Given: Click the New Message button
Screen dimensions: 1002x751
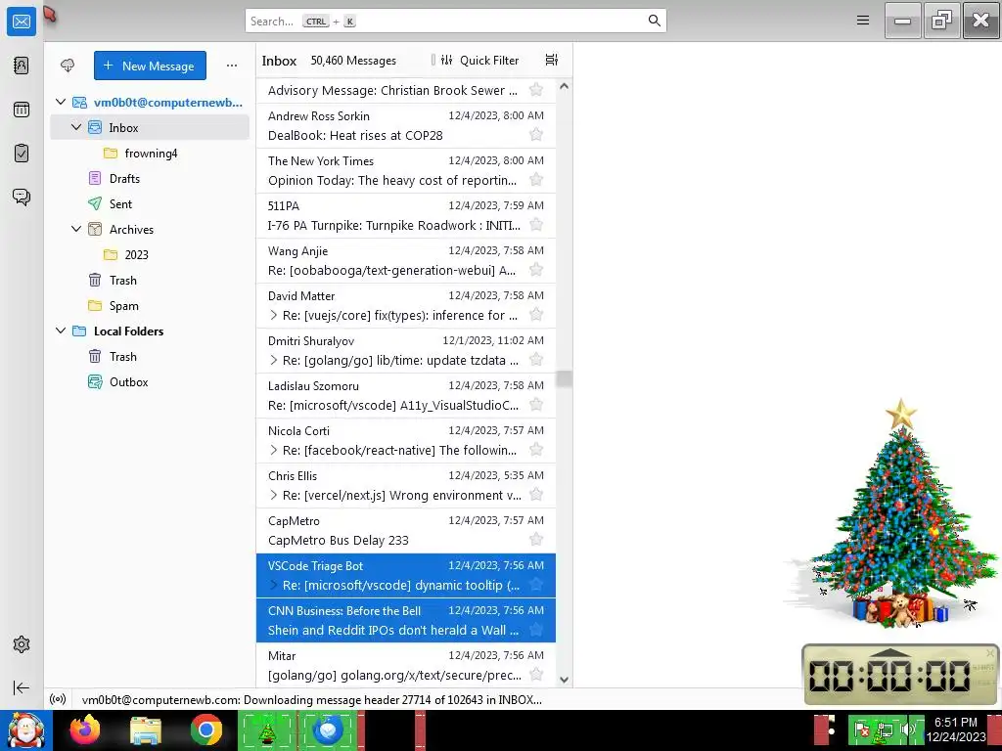Looking at the screenshot, I should point(150,66).
